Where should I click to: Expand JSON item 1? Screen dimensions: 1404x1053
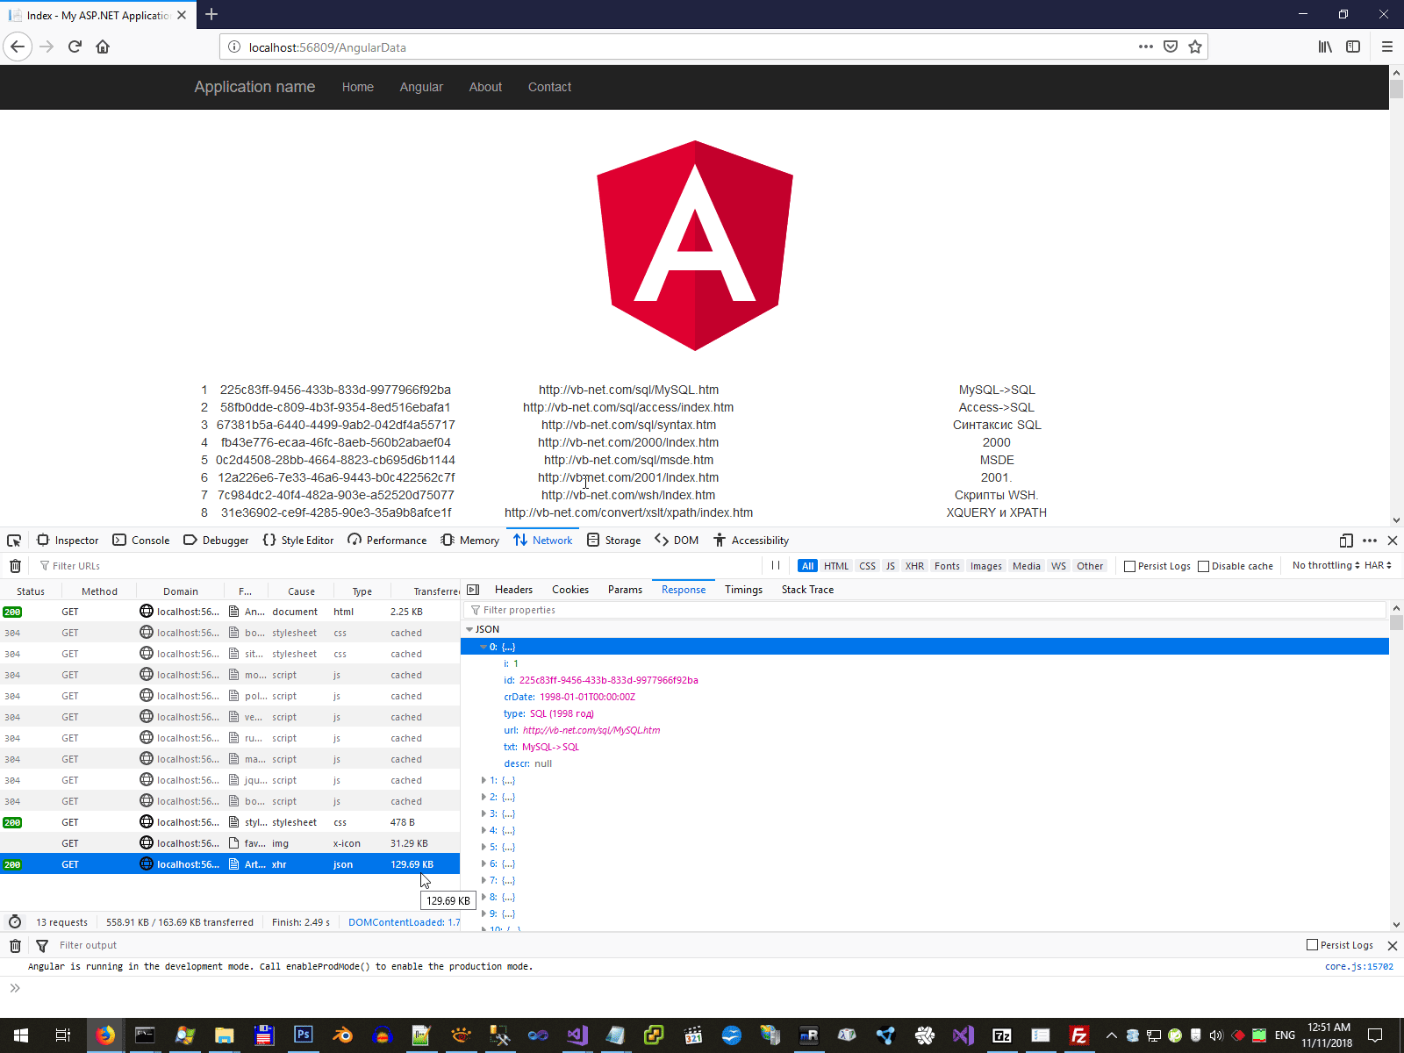click(484, 780)
